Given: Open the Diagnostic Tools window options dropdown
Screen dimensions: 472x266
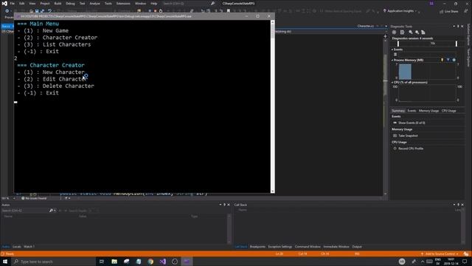Looking at the screenshot, I should 454,27.
